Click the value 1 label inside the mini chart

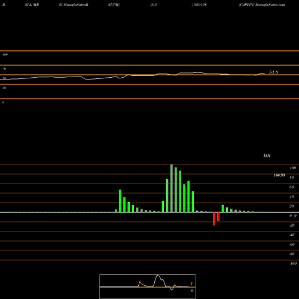[191, 283]
